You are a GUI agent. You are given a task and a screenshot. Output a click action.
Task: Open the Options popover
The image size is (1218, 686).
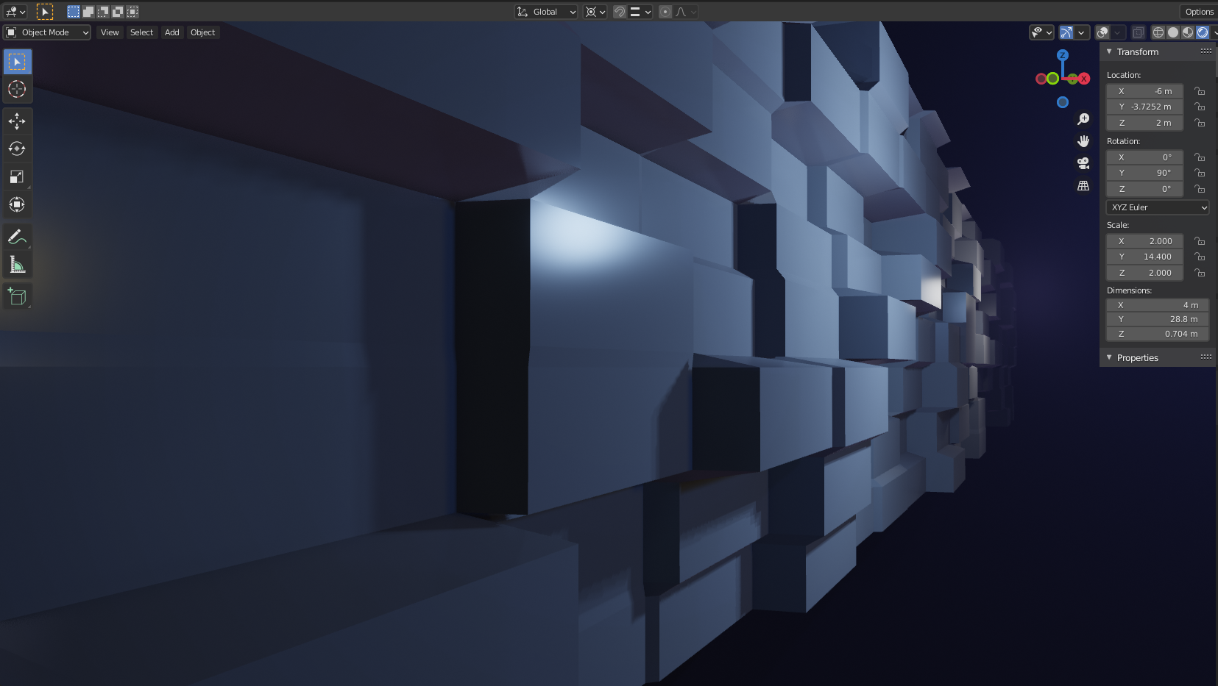[x=1199, y=12]
